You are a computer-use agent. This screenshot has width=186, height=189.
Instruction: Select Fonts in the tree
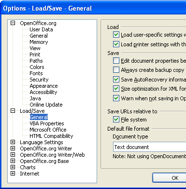coord(36,73)
